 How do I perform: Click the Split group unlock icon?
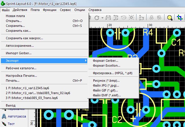click(159, 18)
